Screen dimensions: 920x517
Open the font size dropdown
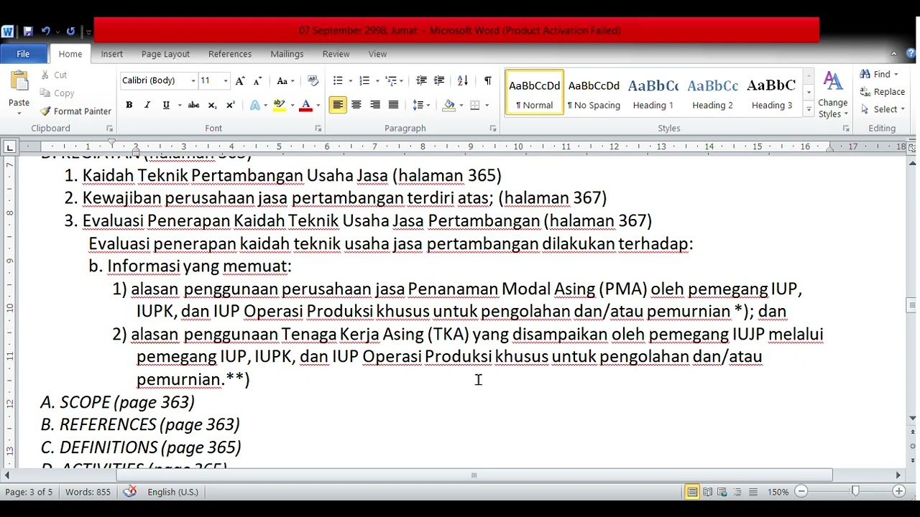tap(226, 80)
